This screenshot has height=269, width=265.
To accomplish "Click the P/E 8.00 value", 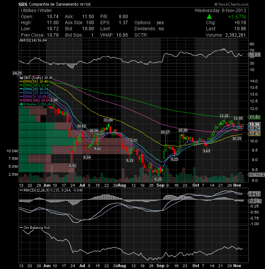I will point(123,17).
